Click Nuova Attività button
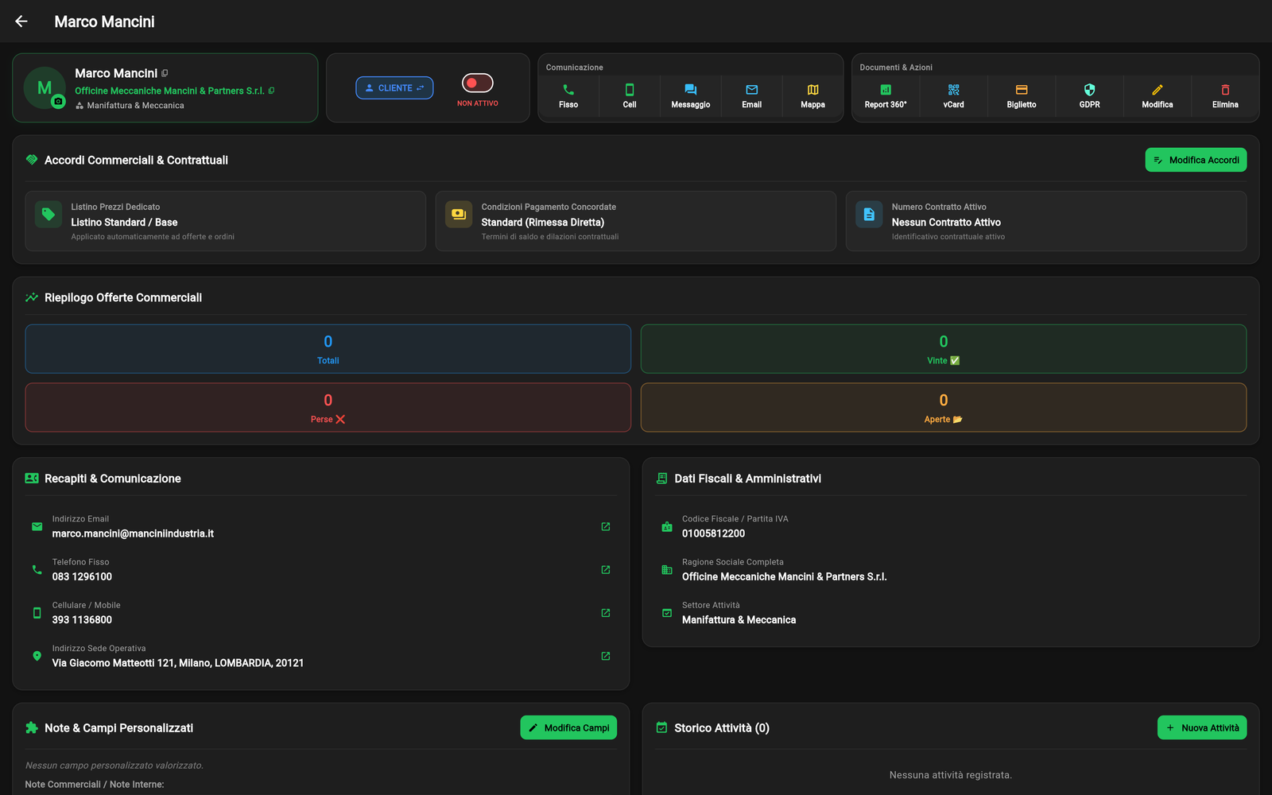This screenshot has height=795, width=1272. pos(1202,727)
